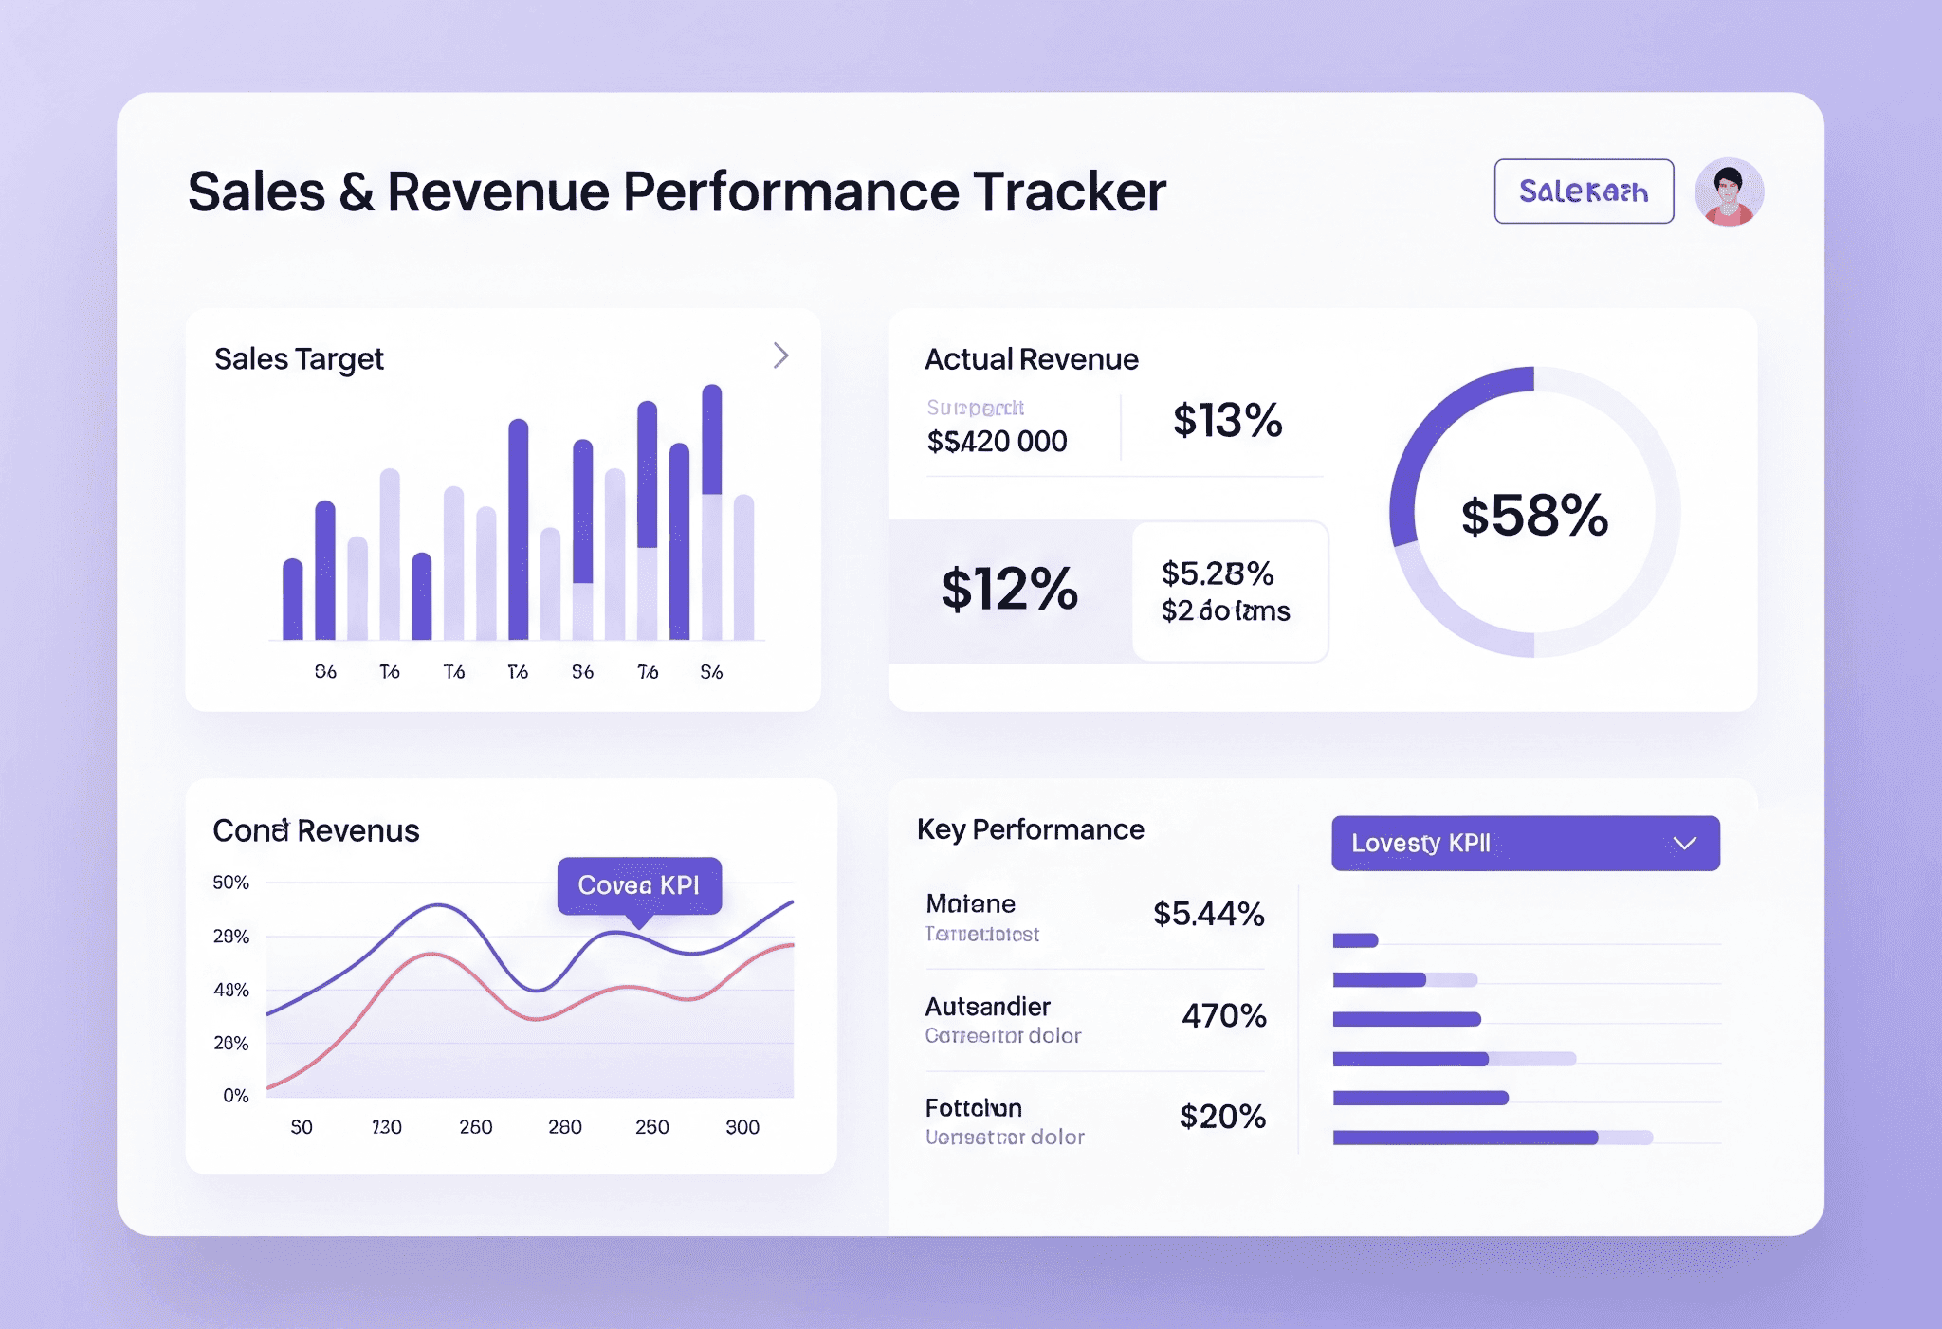Click the Sales Target chevron arrow

point(780,355)
